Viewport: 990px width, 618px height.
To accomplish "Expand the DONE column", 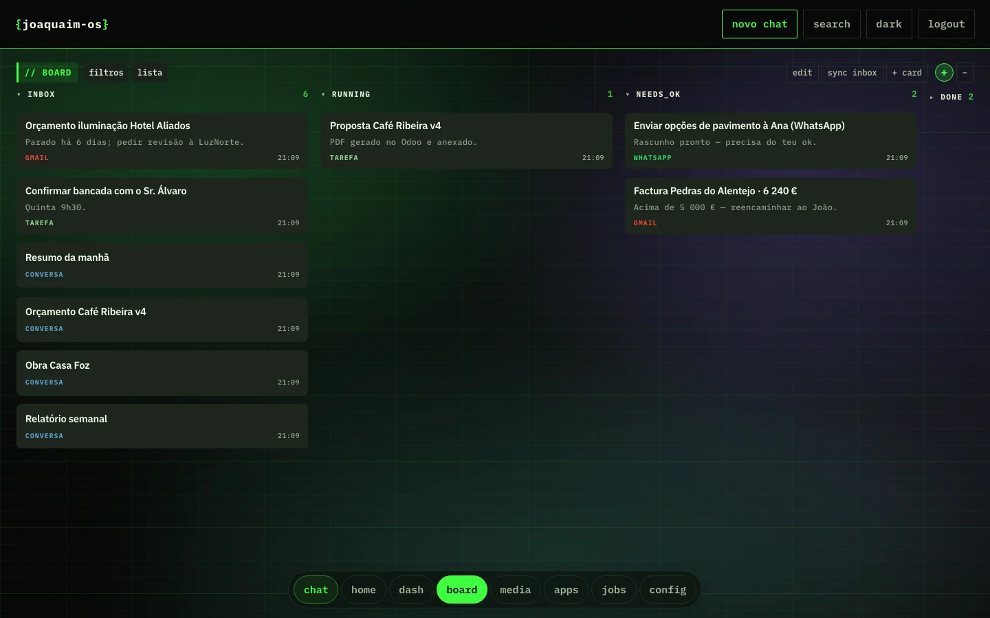I will pyautogui.click(x=932, y=98).
